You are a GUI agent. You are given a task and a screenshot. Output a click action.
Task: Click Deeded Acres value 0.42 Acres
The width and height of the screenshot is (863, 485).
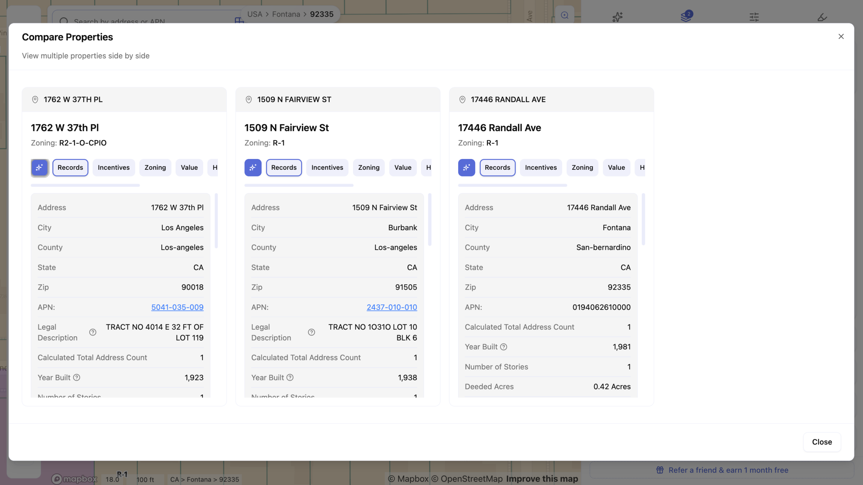click(612, 387)
